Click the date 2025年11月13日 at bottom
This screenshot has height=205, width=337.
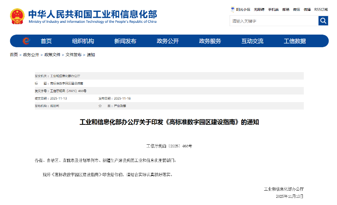290,197
